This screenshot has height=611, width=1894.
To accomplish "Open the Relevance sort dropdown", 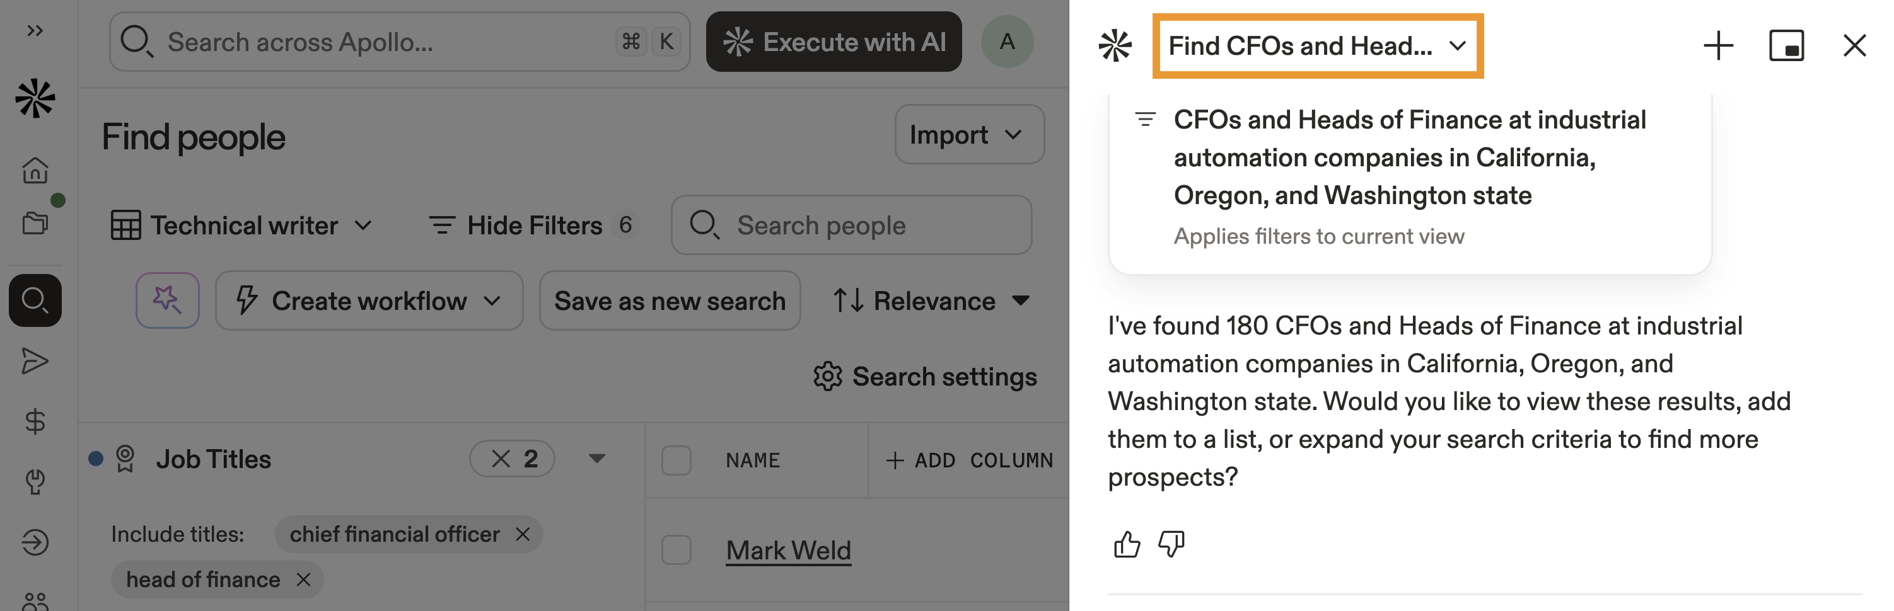I will pos(932,301).
